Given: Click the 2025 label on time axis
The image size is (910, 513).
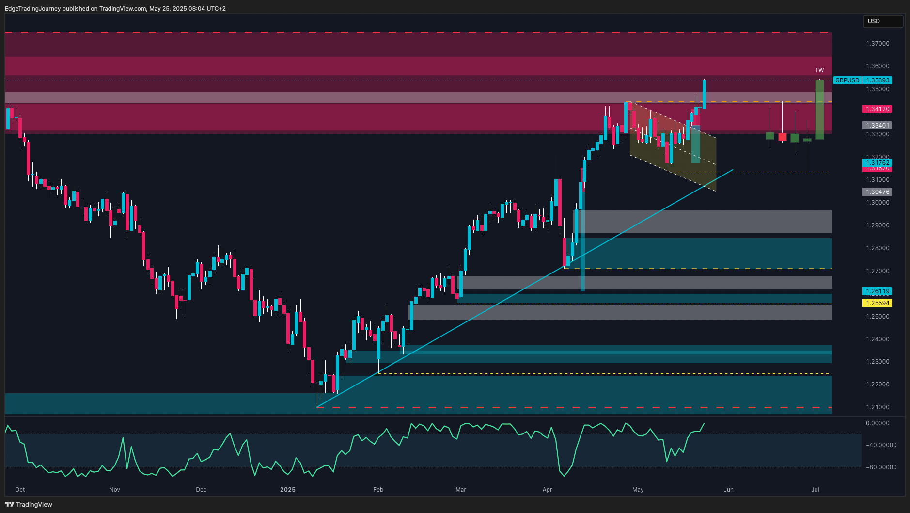Looking at the screenshot, I should pos(288,490).
